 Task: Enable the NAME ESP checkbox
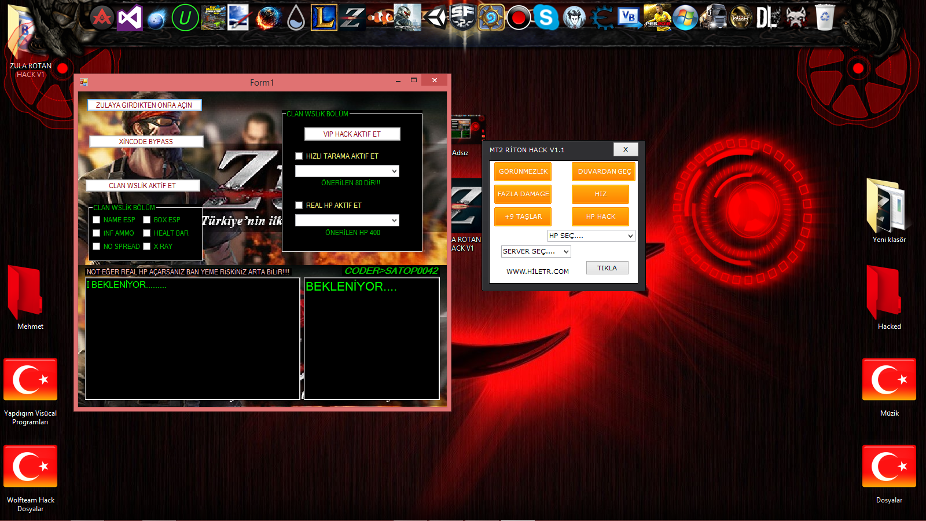(97, 220)
